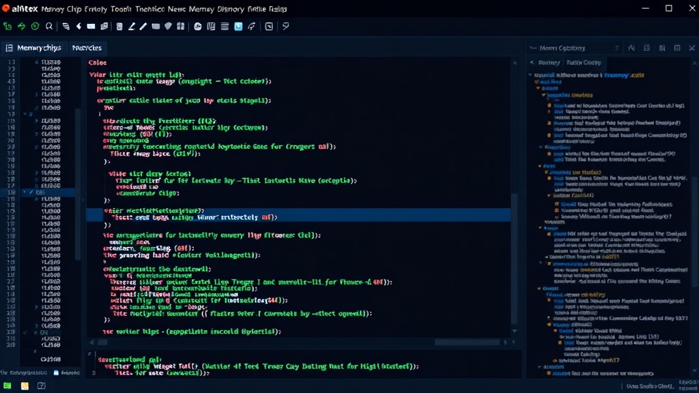Close the right side panel with its X icon

tap(692, 48)
